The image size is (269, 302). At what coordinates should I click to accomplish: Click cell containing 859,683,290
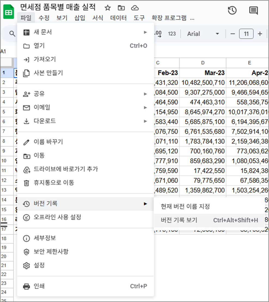tap(203, 161)
